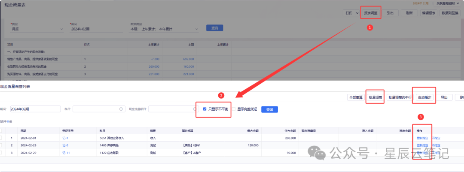This screenshot has height=172, width=464.
Task: Open the 打印 dropdown arrow
Action: click(x=357, y=13)
